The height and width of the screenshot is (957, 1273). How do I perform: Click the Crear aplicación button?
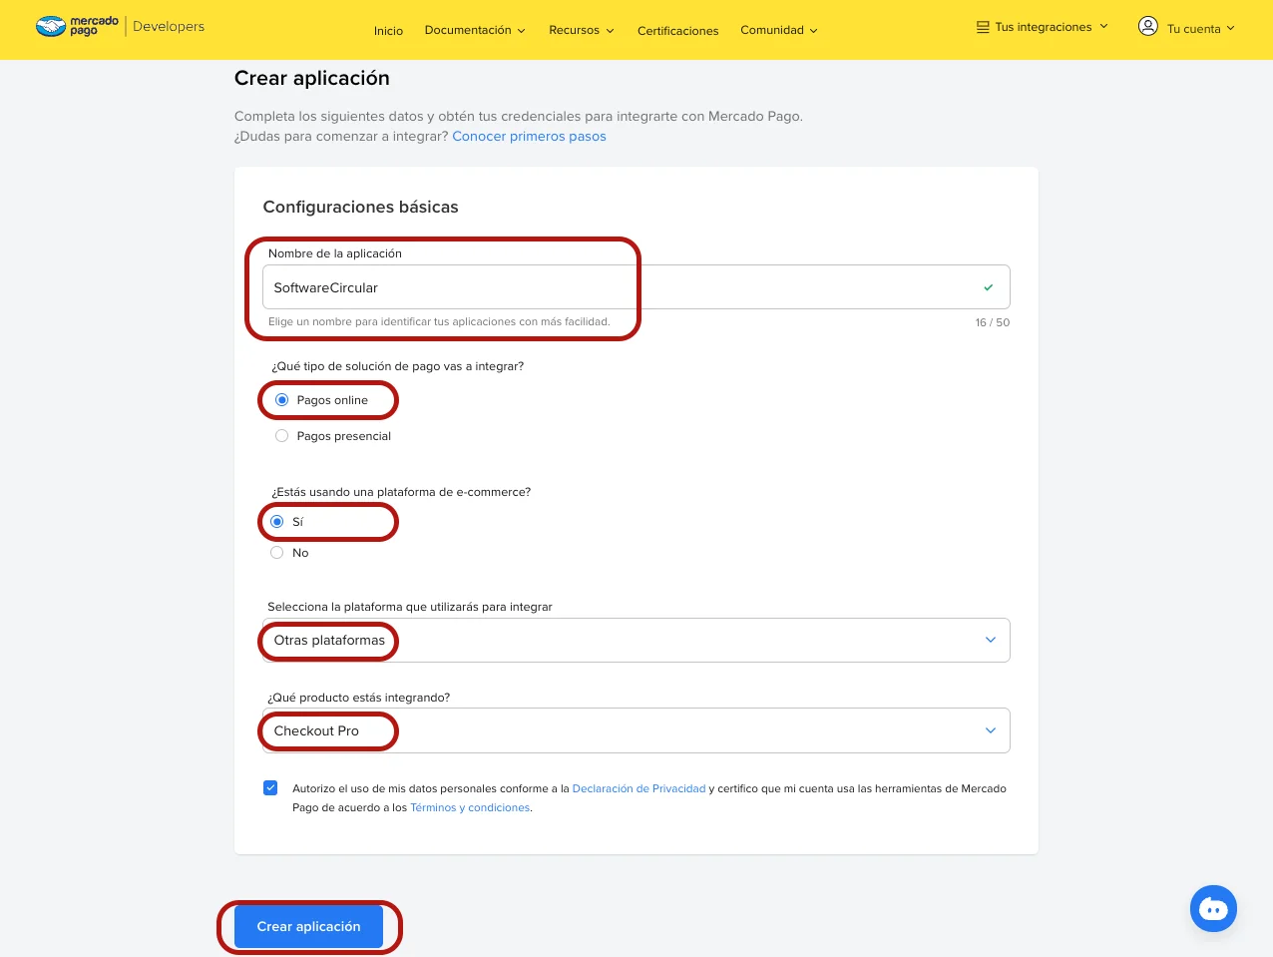pos(308,926)
